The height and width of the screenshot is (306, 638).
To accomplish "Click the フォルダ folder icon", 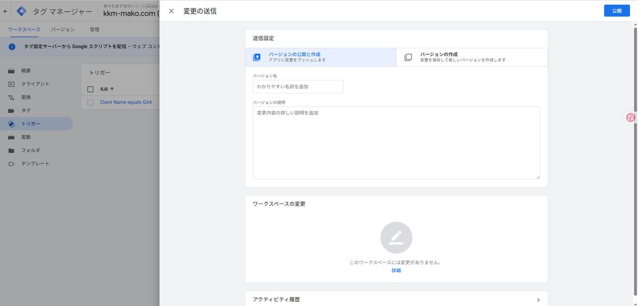I will [11, 150].
